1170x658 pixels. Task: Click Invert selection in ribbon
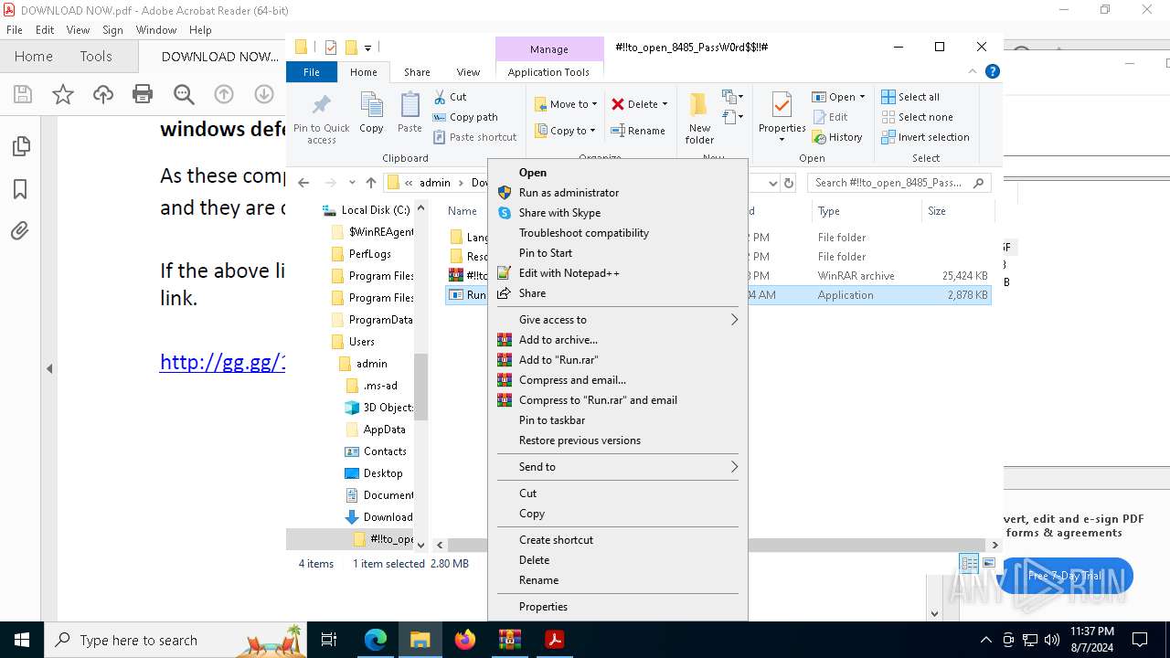coord(925,137)
